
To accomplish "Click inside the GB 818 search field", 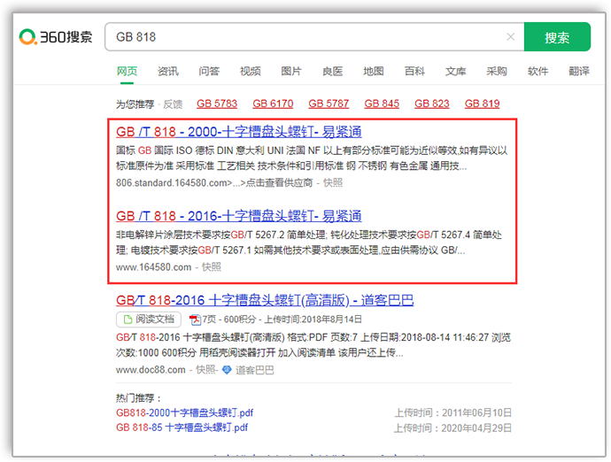I will coord(301,37).
